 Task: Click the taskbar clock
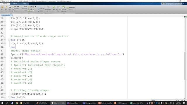tap(179, 103)
